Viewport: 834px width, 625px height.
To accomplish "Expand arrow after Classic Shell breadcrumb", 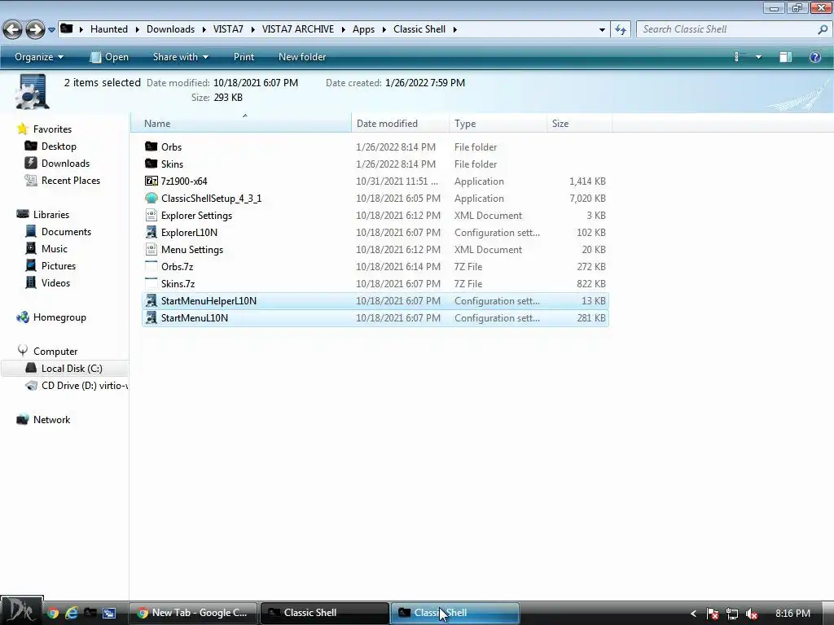I will tap(454, 29).
